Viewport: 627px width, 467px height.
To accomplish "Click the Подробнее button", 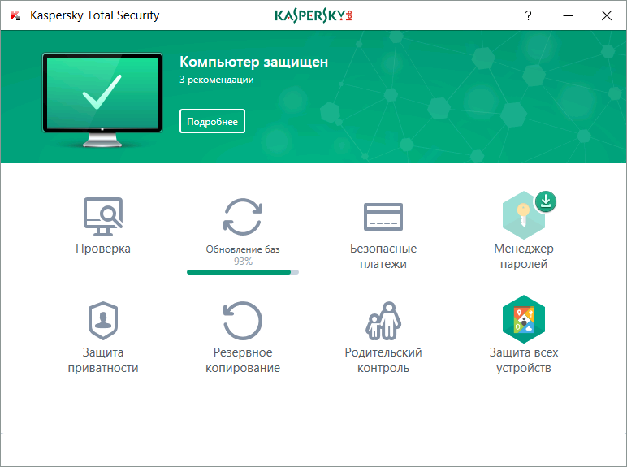I will coord(212,121).
